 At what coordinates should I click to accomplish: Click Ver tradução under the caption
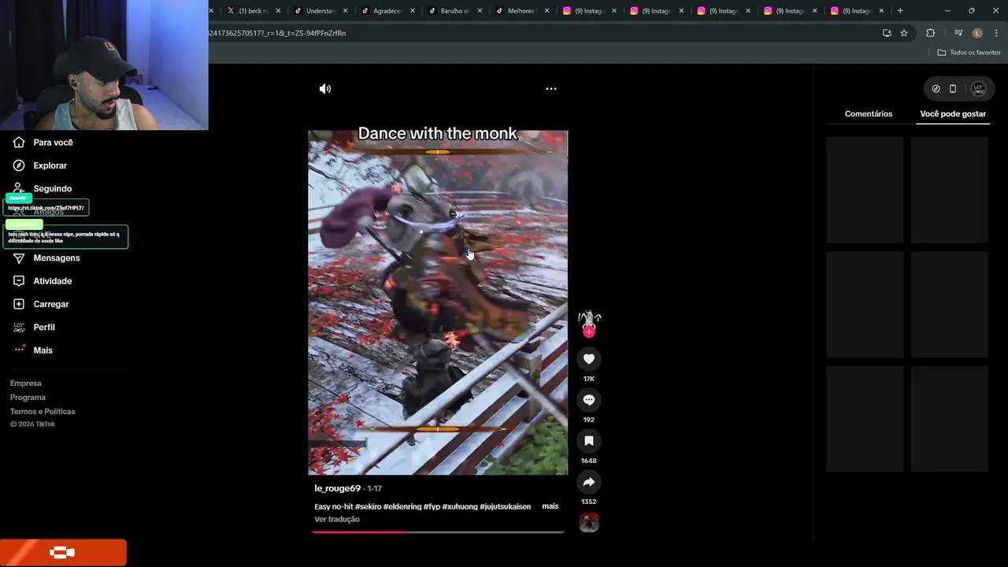[x=337, y=520]
